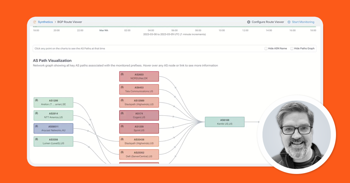
Task: Click the binoculars icon on AS1239 node
Action: coord(122,126)
